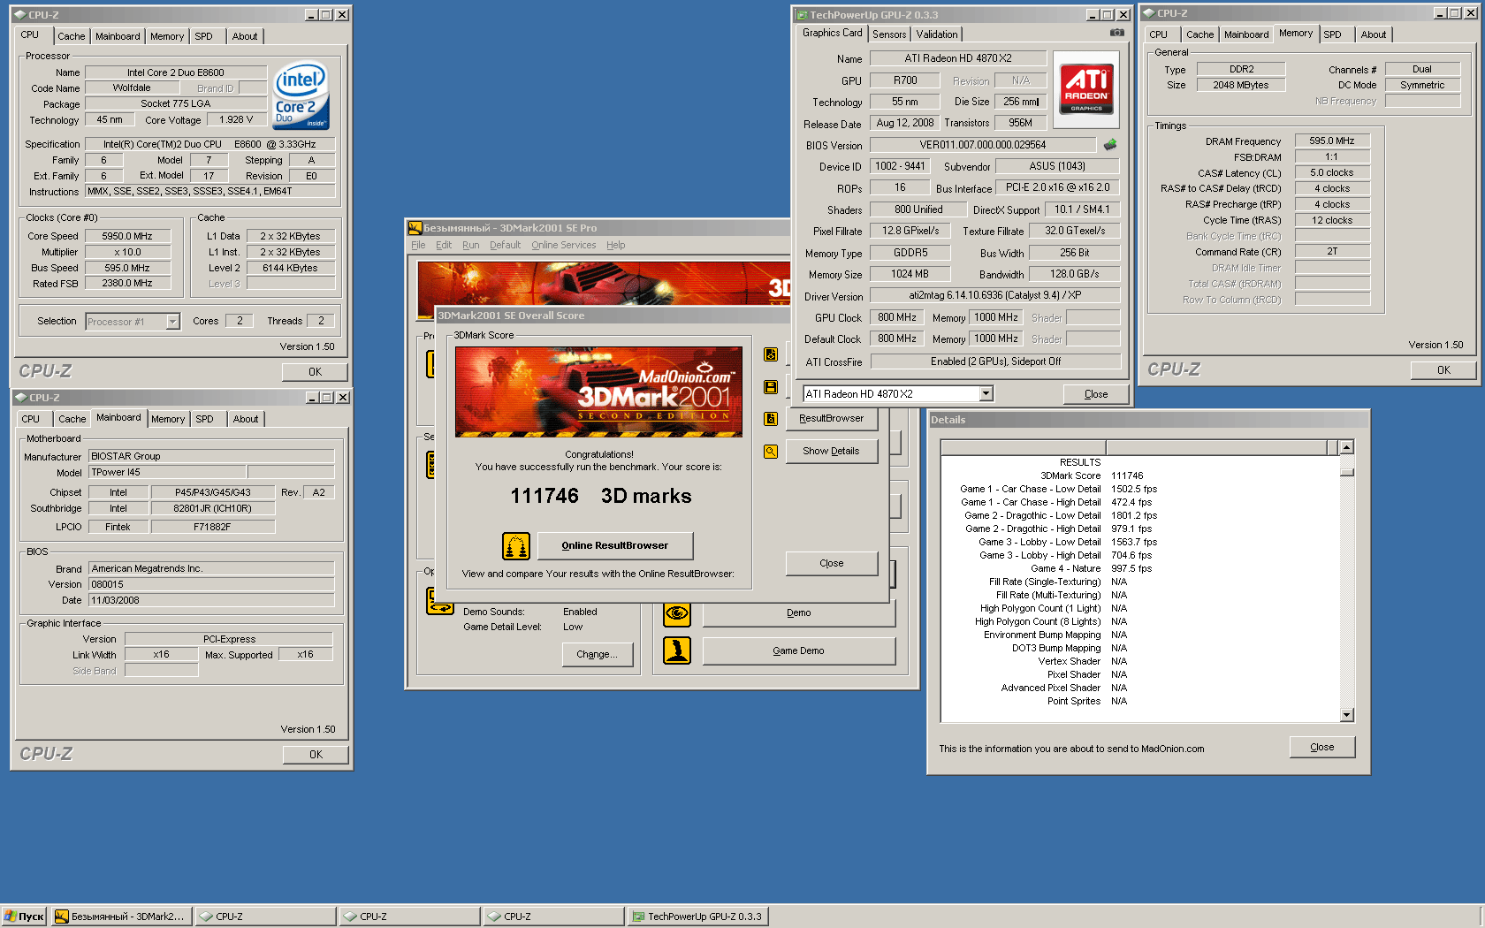Click the Game Demo button
Screen dimensions: 1485x928
(x=798, y=650)
